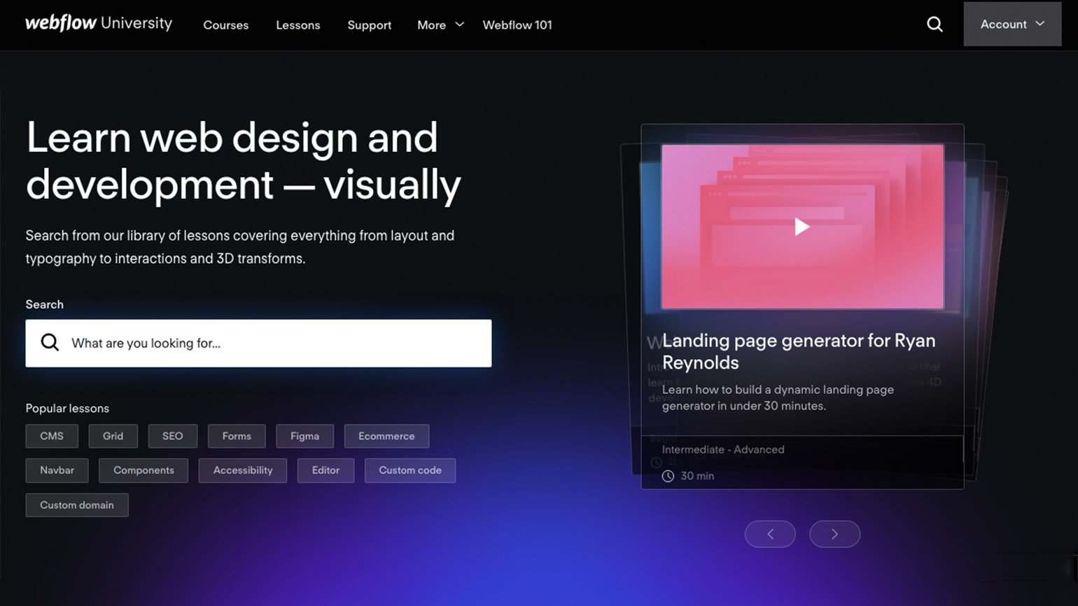Go to next lesson card arrow

tap(834, 534)
